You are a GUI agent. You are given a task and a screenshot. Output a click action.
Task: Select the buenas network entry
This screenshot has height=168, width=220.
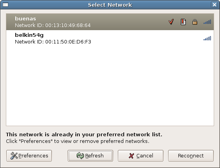pos(110,22)
